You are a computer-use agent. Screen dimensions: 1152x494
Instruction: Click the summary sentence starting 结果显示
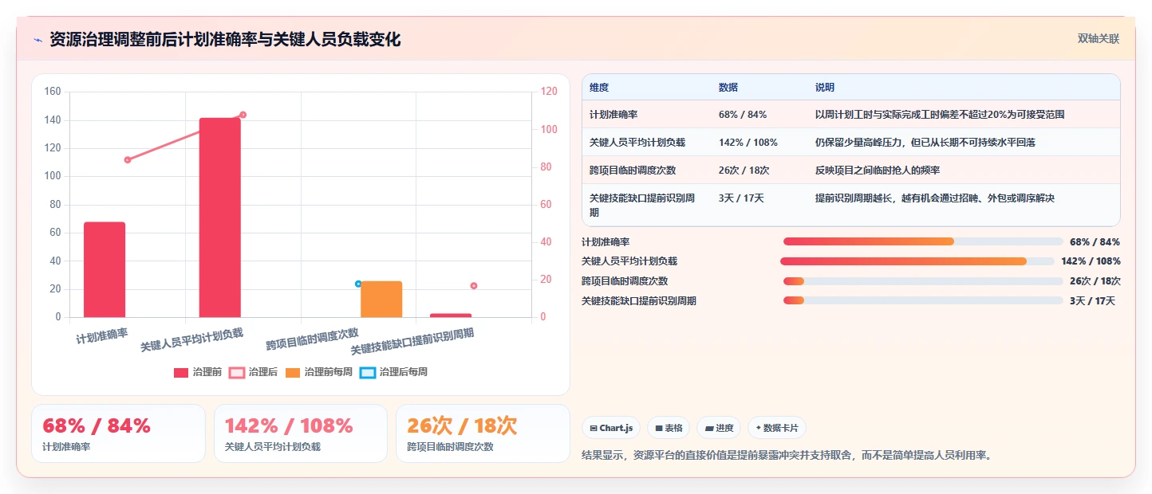[x=787, y=455]
